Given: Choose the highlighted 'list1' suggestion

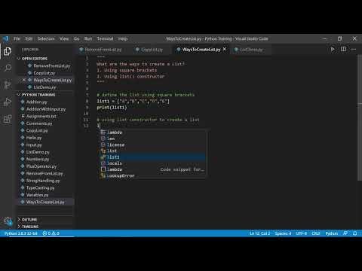Looking at the screenshot, I should [152, 157].
